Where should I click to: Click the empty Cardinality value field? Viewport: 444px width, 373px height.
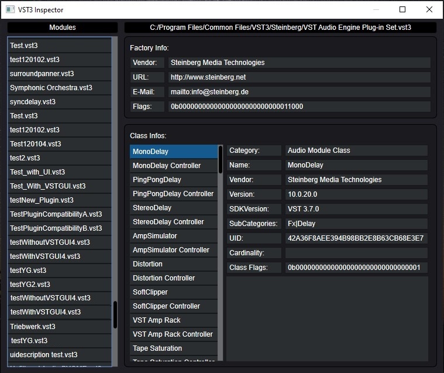(x=356, y=253)
